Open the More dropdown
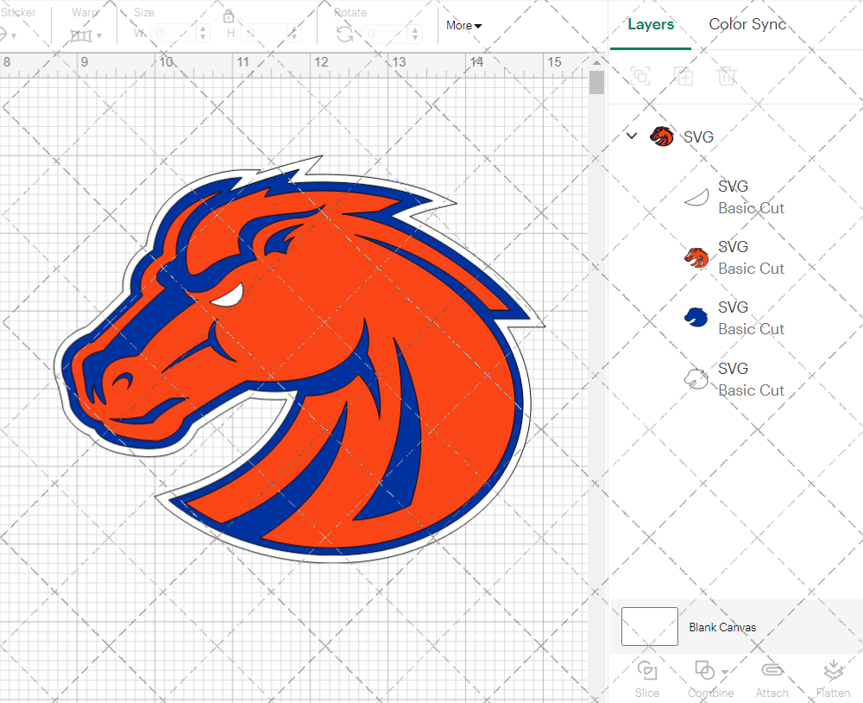863x703 pixels. click(x=463, y=26)
